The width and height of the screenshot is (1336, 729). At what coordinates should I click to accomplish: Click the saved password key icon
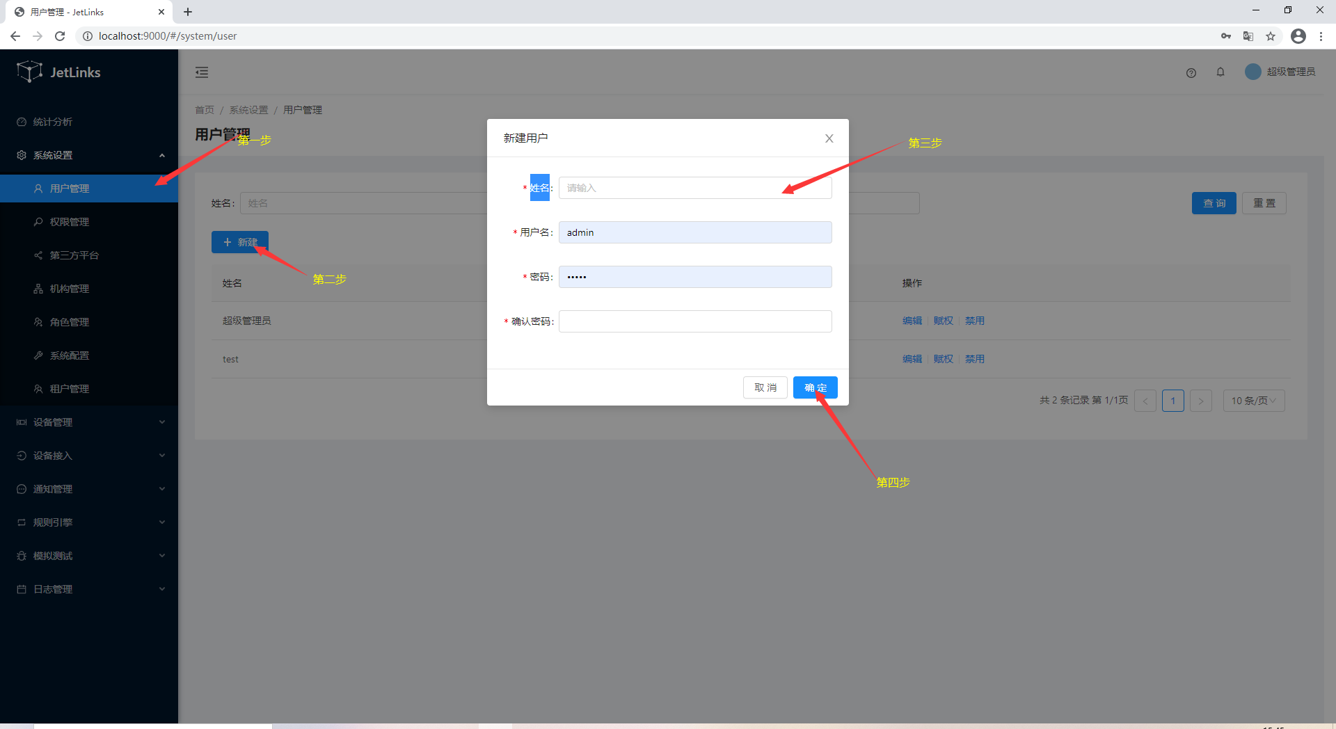coord(1225,36)
